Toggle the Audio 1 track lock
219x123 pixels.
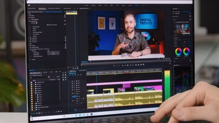(73, 101)
